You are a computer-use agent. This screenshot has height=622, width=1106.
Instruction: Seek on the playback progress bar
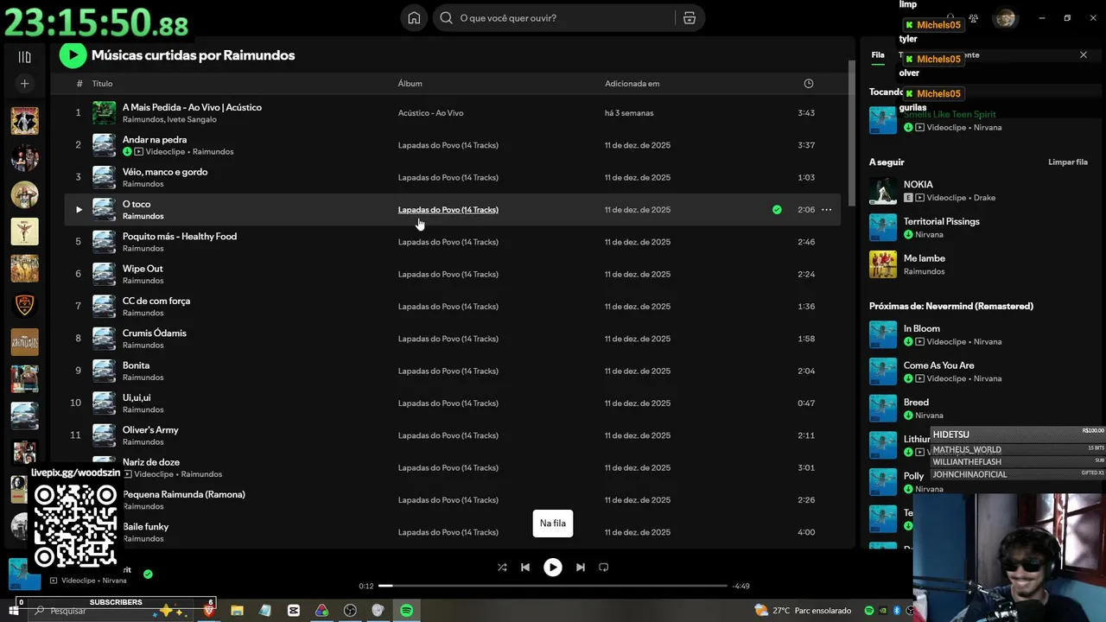pos(553,586)
